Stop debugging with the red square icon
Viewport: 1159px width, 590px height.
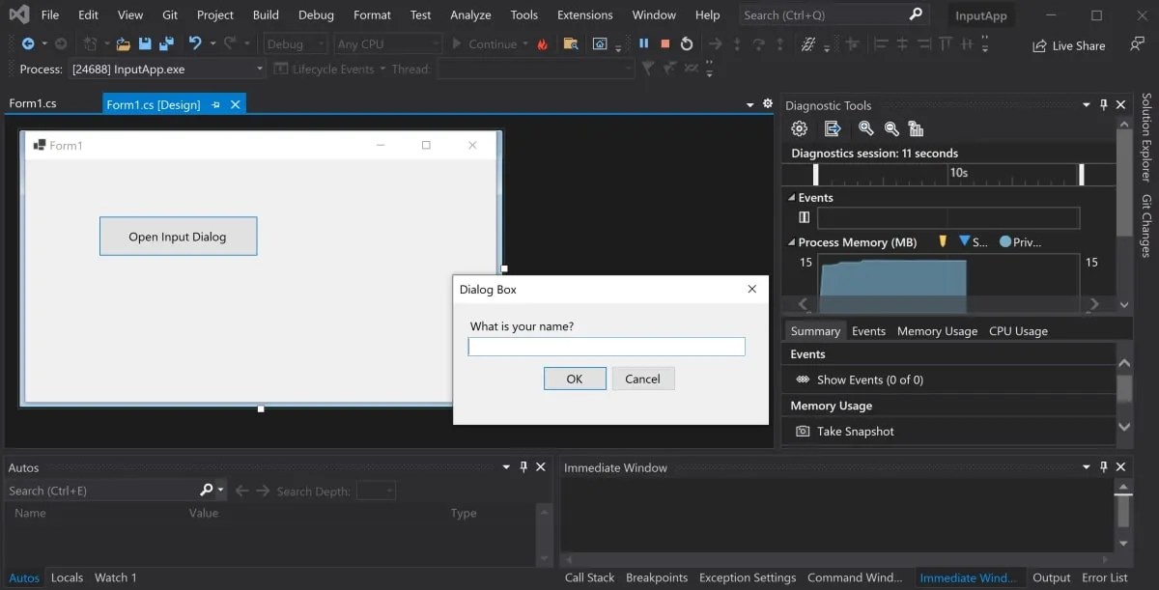pyautogui.click(x=664, y=42)
